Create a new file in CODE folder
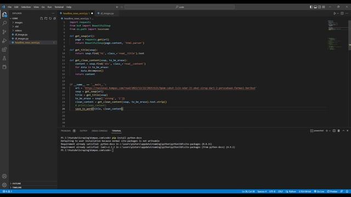Screen dimensions: 351x197 point(42,18)
